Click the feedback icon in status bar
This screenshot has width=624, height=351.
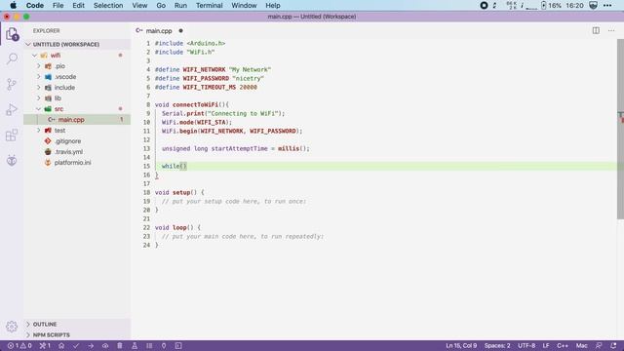click(599, 346)
